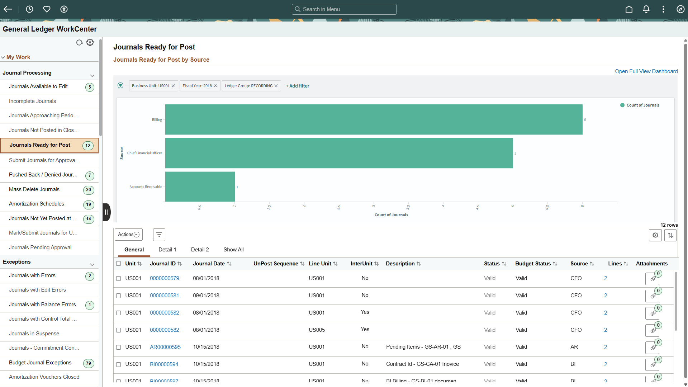Switch to the Detail 2 tab
Screen dimensions: 688x387
tap(200, 250)
